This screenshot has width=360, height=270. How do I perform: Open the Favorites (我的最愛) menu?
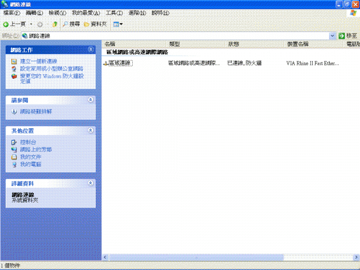[86, 13]
